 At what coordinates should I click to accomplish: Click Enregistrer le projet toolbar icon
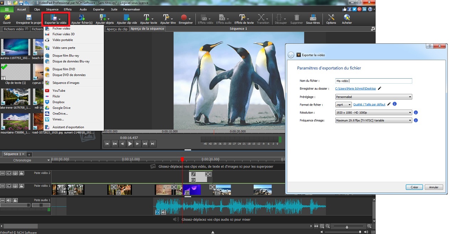29,19
